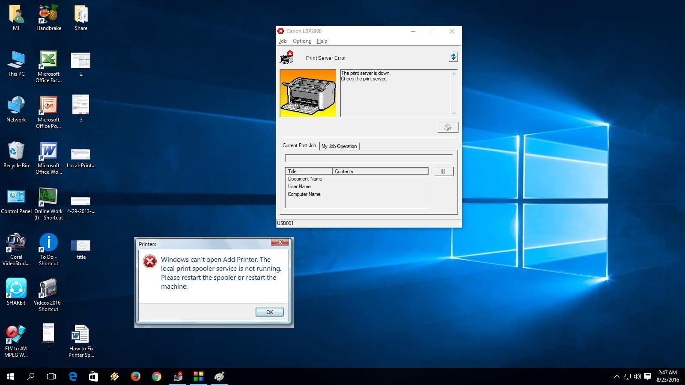This screenshot has height=385, width=685.
Task: Click the red error icon in Printers dialog
Action: 150,261
